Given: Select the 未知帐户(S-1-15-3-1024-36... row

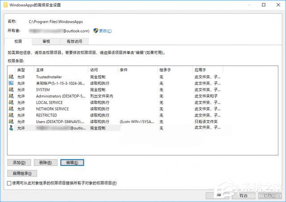Looking at the screenshot, I should click(x=115, y=83).
